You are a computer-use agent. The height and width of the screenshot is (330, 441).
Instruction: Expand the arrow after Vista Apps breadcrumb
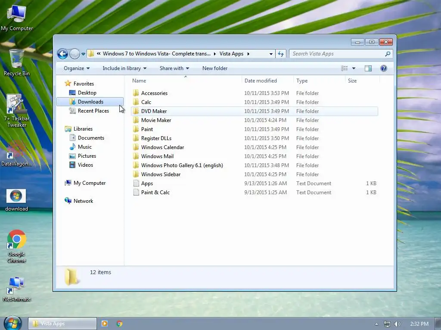pos(248,54)
